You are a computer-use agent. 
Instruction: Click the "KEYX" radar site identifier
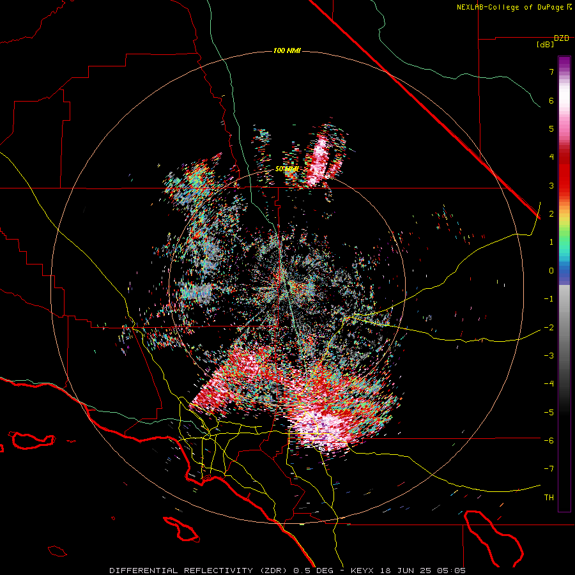362,571
